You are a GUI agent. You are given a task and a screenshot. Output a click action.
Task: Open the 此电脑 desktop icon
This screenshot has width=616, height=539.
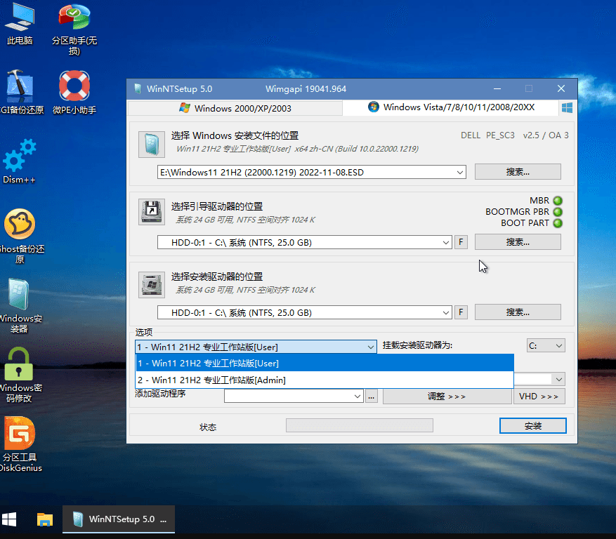[x=20, y=24]
